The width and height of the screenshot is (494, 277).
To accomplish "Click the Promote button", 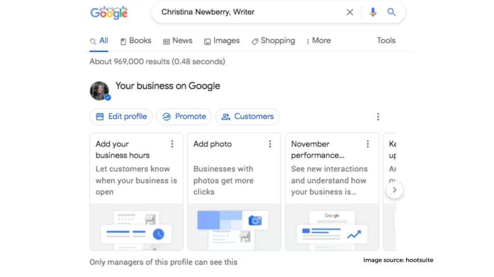I will (184, 116).
